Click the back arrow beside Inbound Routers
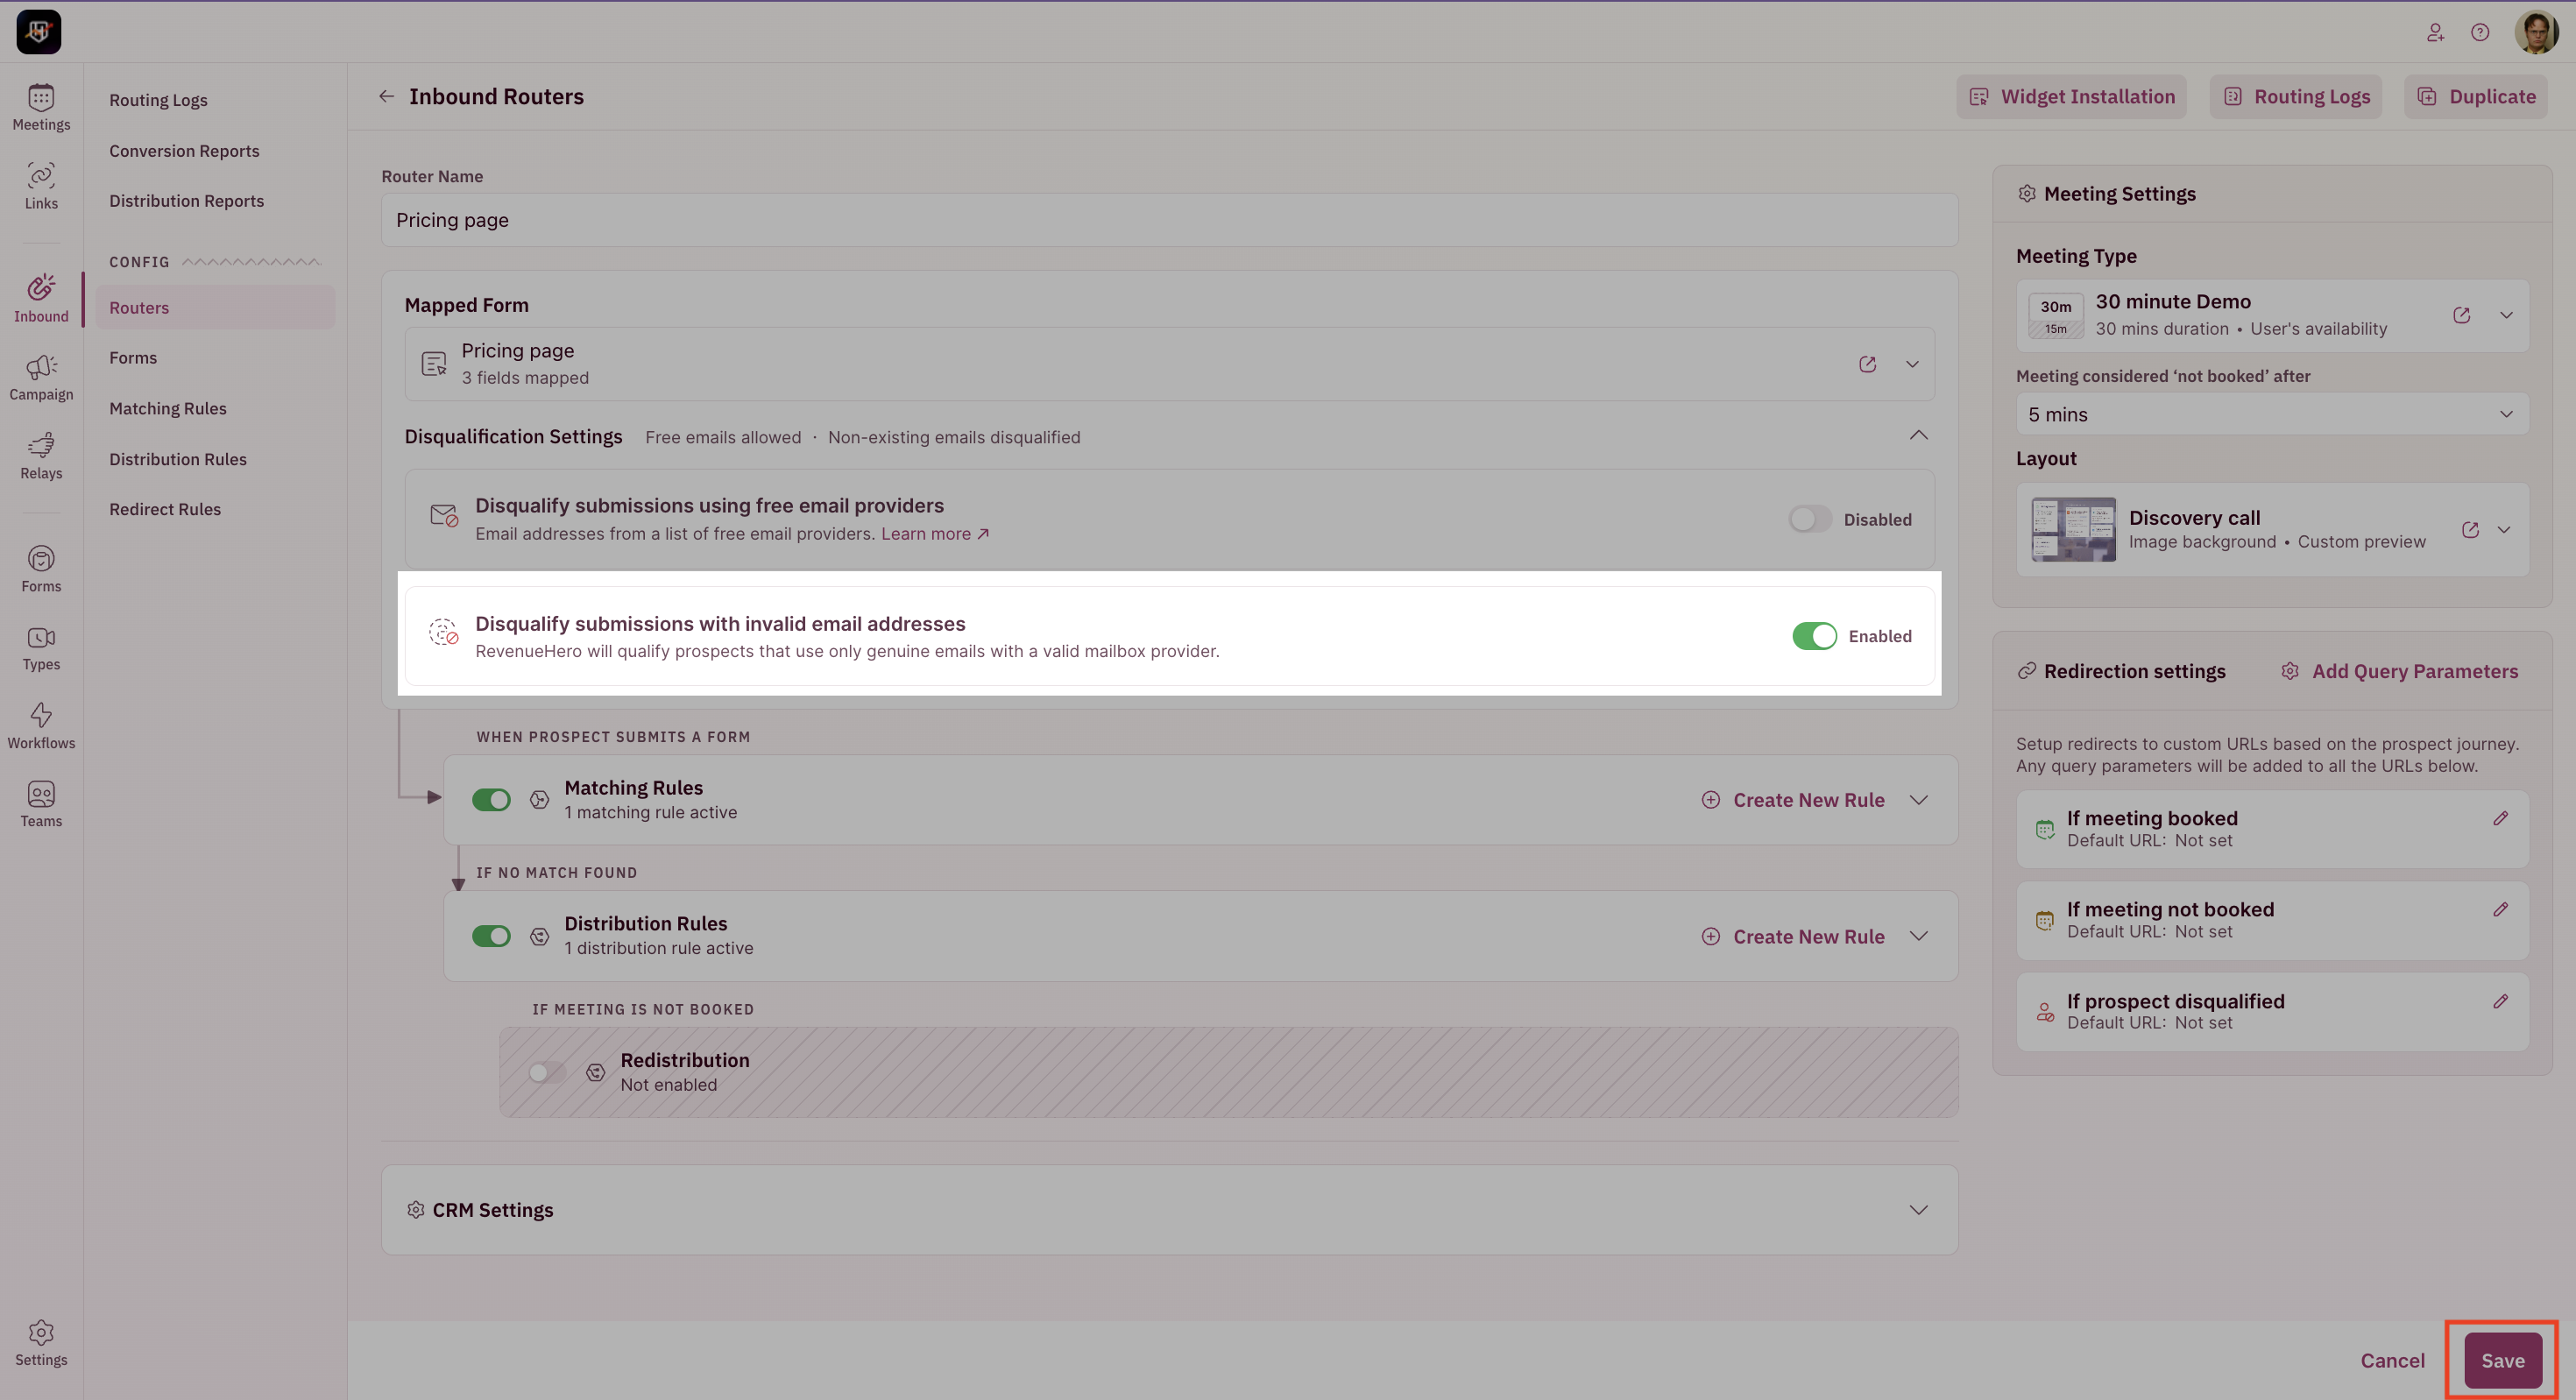Image resolution: width=2576 pixels, height=1400 pixels. point(386,96)
